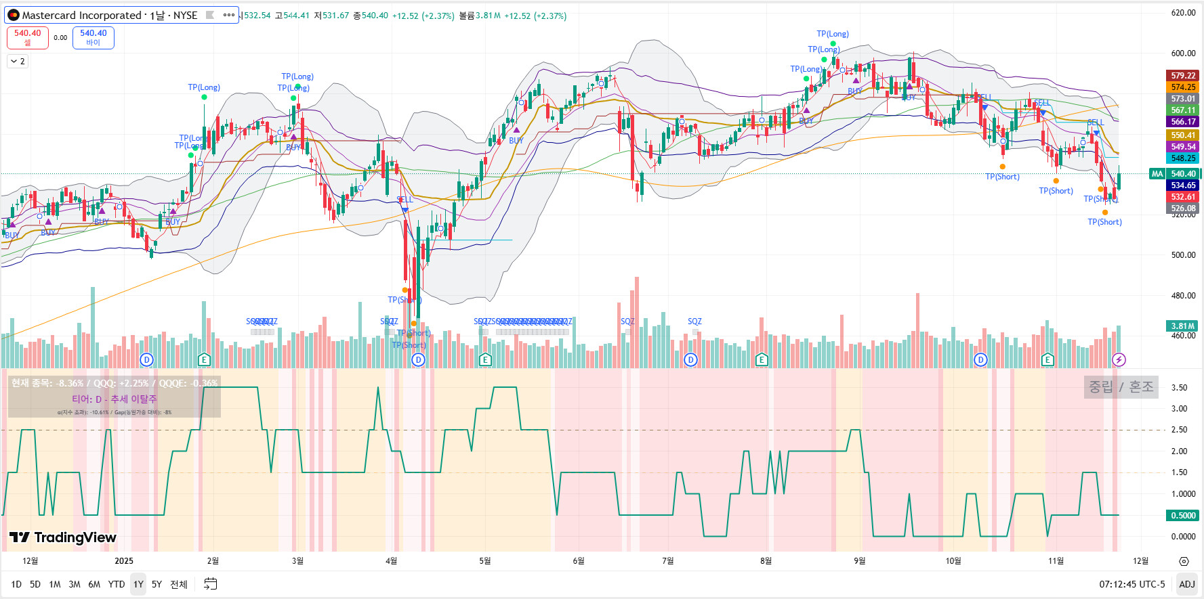Open chart settings gear on the time axis

point(1184,561)
